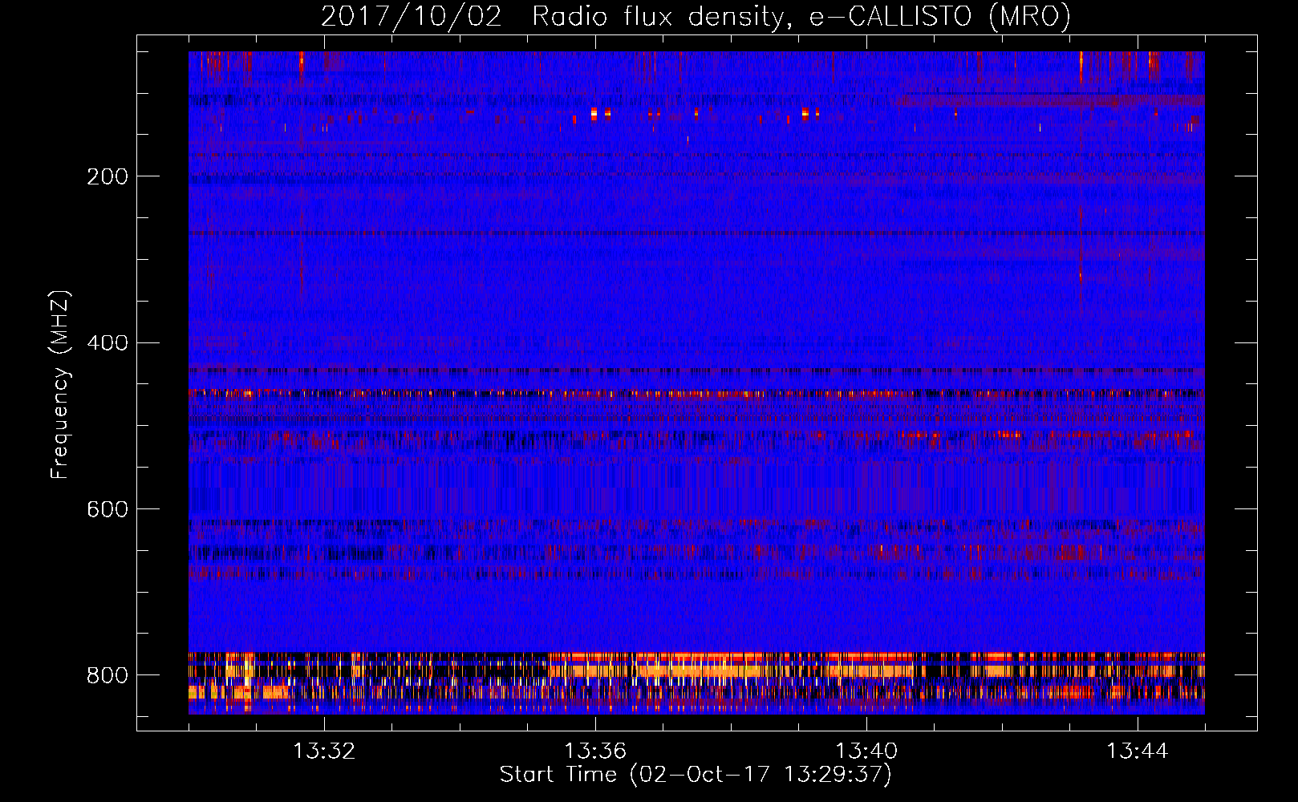Image resolution: width=1298 pixels, height=802 pixels.
Task: Click the 'Frequency (MHZ)' vertical axis label
Action: [59, 384]
